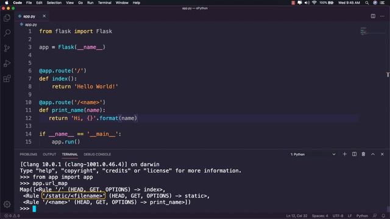Kill terminal with trash icon
The width and height of the screenshot is (390, 219).
363,154
